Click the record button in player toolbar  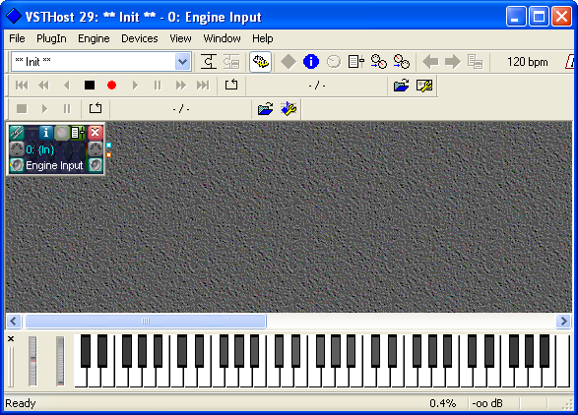[x=111, y=86]
